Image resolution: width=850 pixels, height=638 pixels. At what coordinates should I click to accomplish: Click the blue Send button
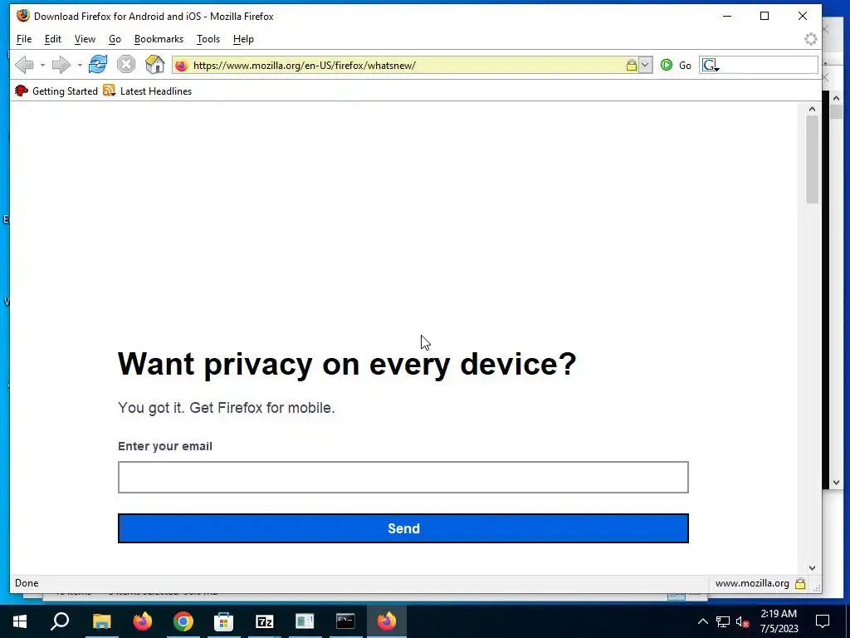tap(403, 528)
